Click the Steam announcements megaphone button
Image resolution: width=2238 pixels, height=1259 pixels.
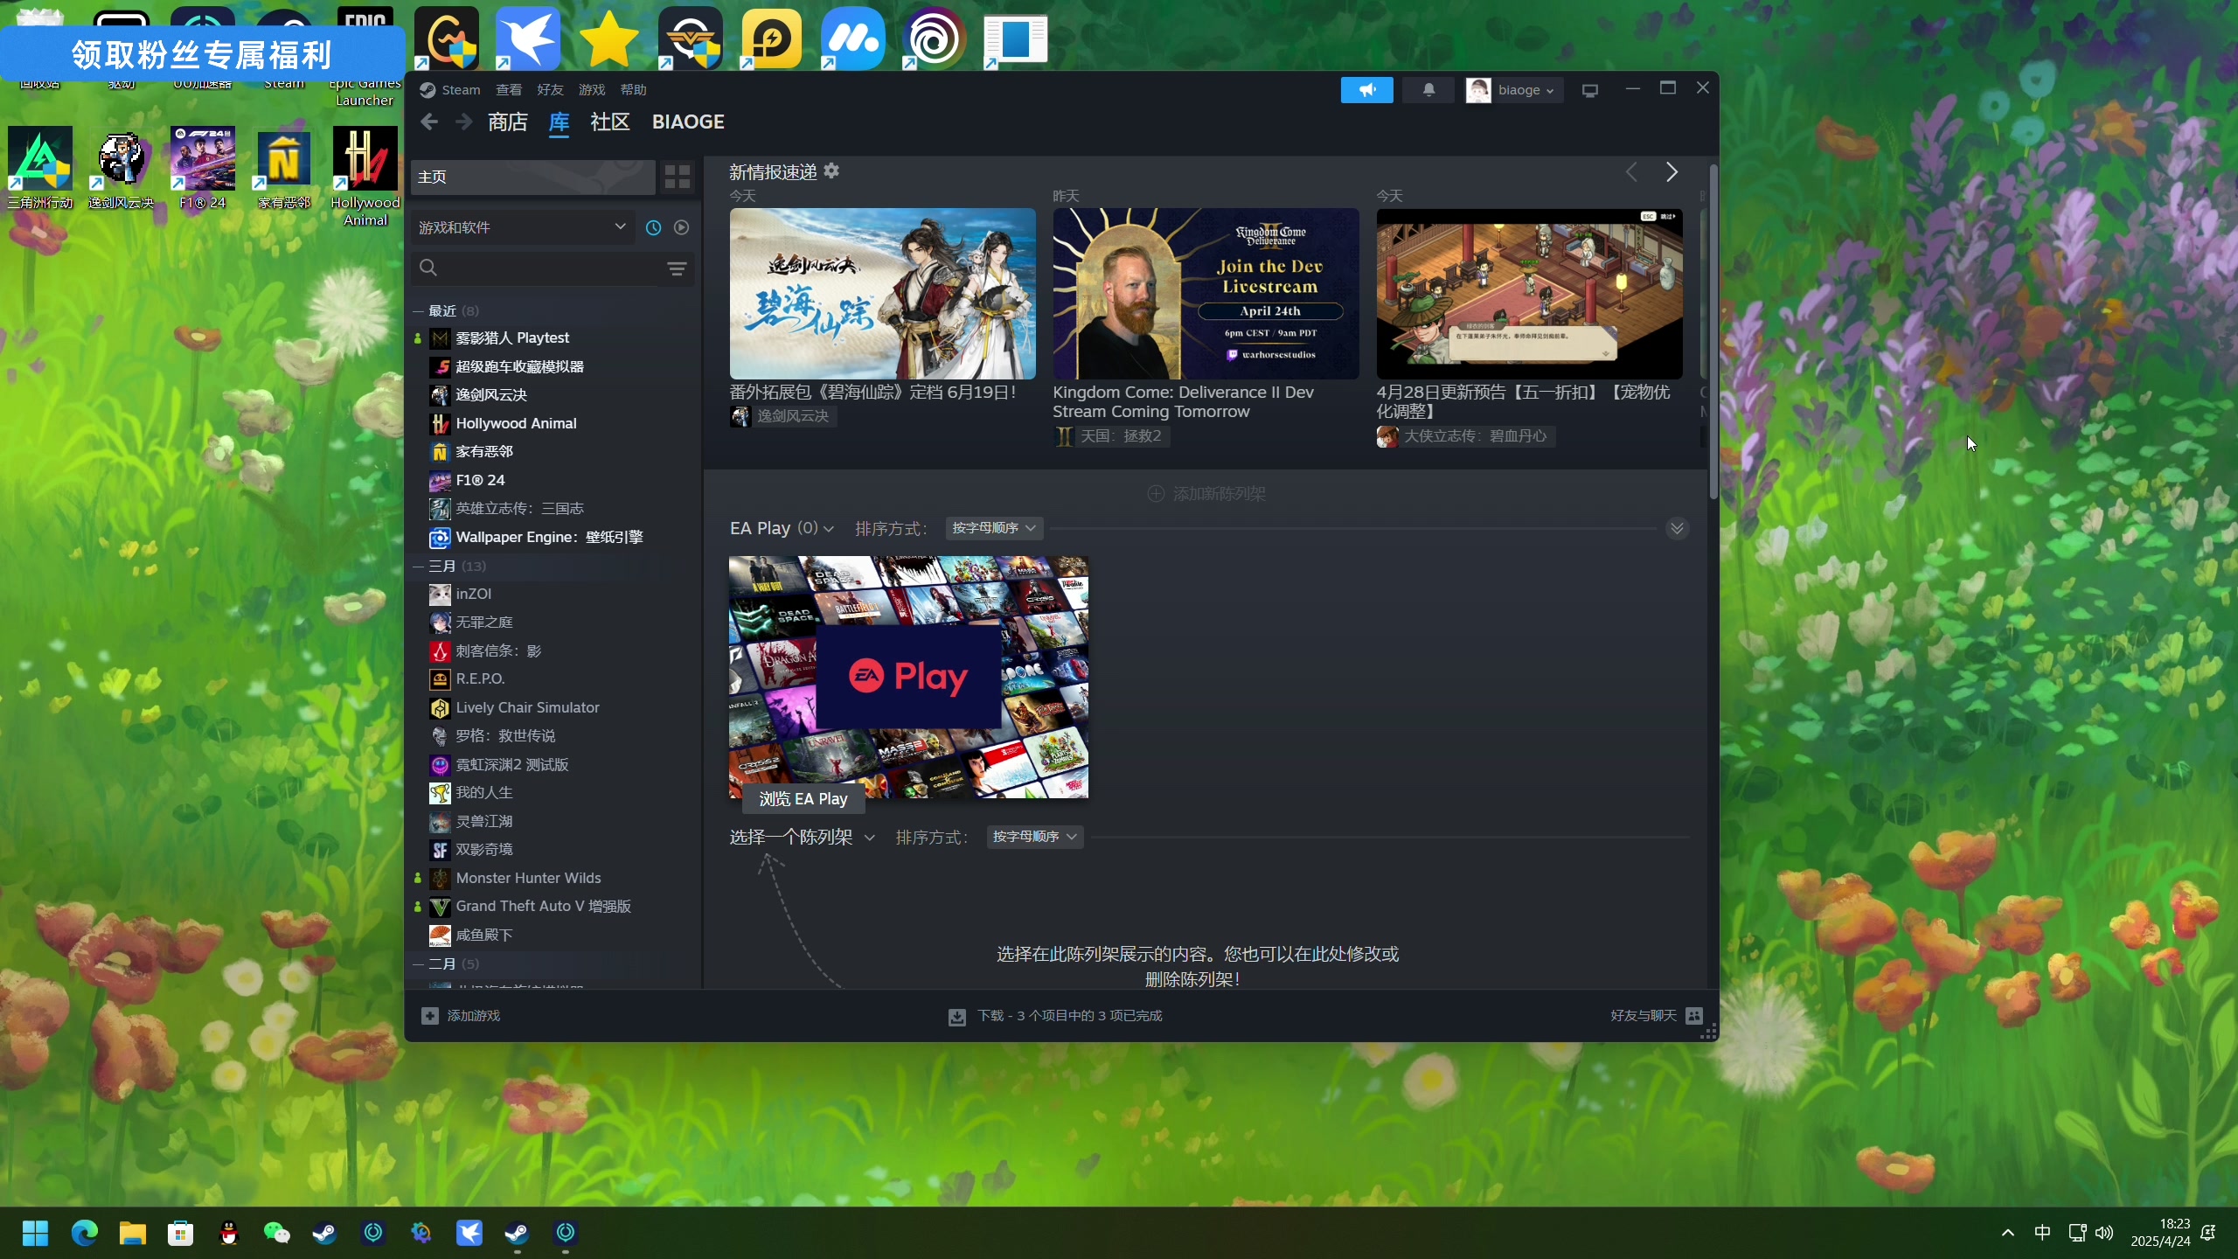pos(1366,90)
